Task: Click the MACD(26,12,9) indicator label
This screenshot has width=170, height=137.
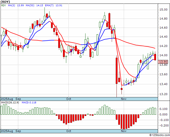Action: [x=10, y=103]
